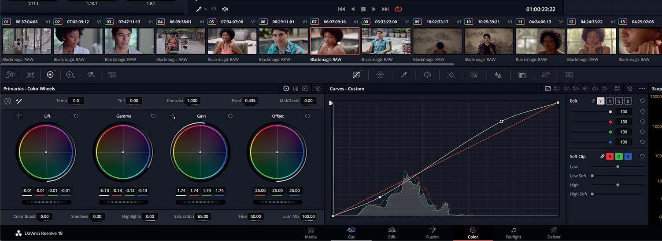
Task: Open the Power Window palette
Action: click(427, 75)
